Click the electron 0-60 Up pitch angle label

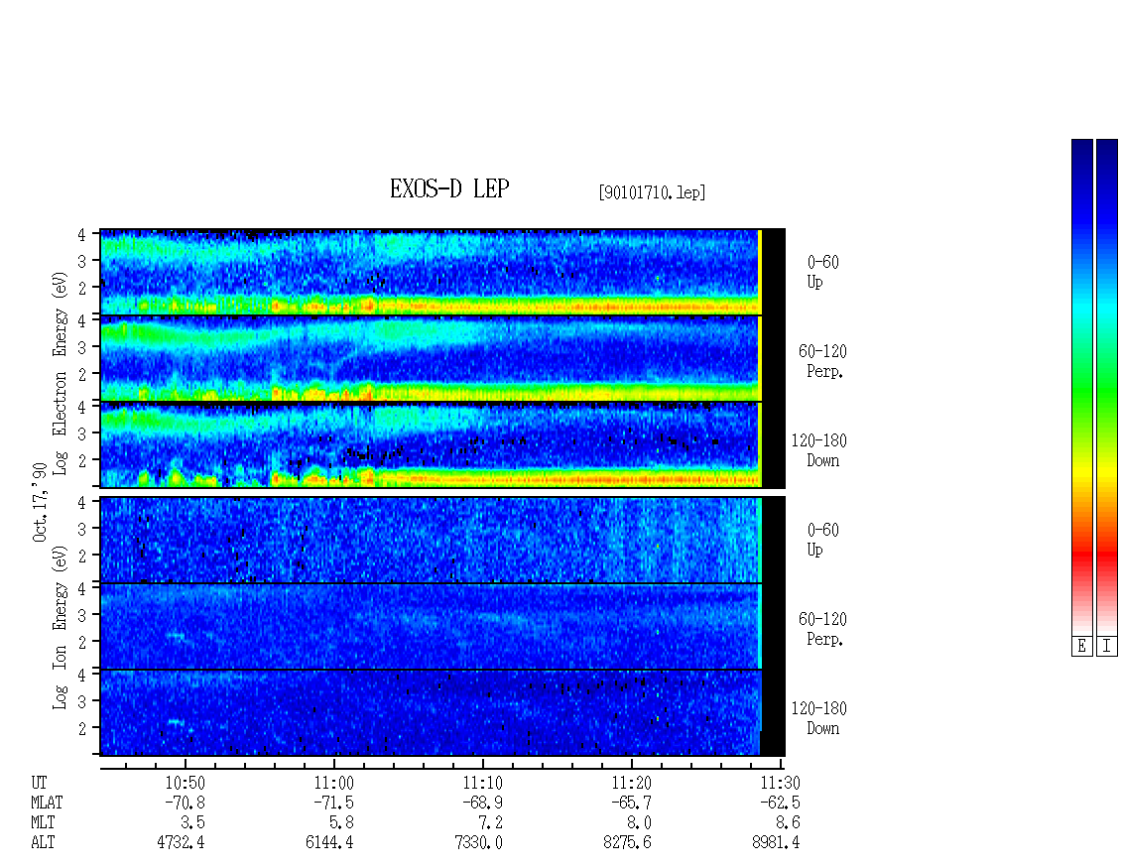tap(822, 272)
